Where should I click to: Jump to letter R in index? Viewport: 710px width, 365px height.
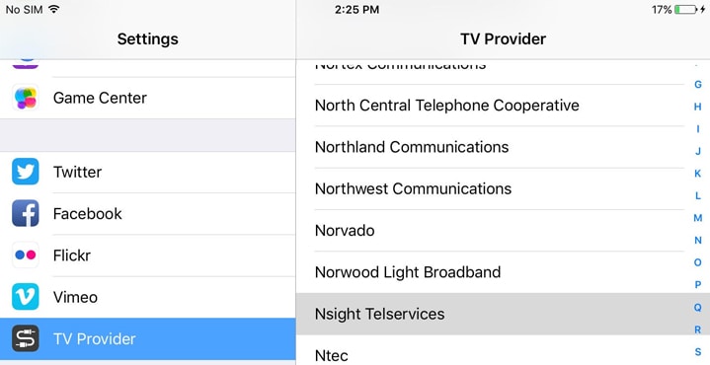click(x=698, y=329)
